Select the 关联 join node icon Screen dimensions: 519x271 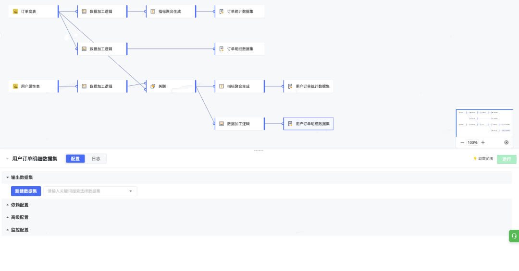(153, 86)
